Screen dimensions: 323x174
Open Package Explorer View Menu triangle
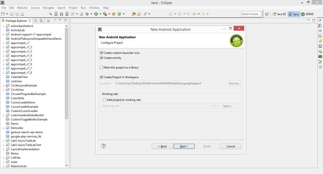55,20
